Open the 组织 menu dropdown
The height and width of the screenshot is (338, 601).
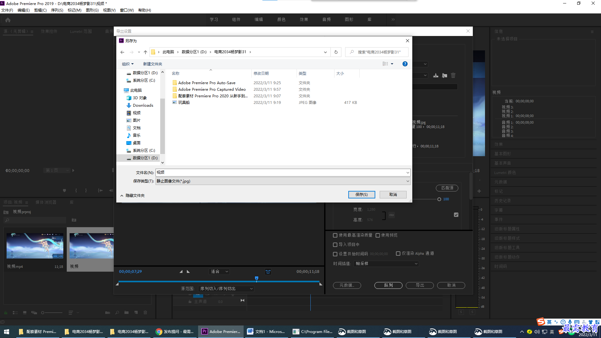pyautogui.click(x=128, y=64)
